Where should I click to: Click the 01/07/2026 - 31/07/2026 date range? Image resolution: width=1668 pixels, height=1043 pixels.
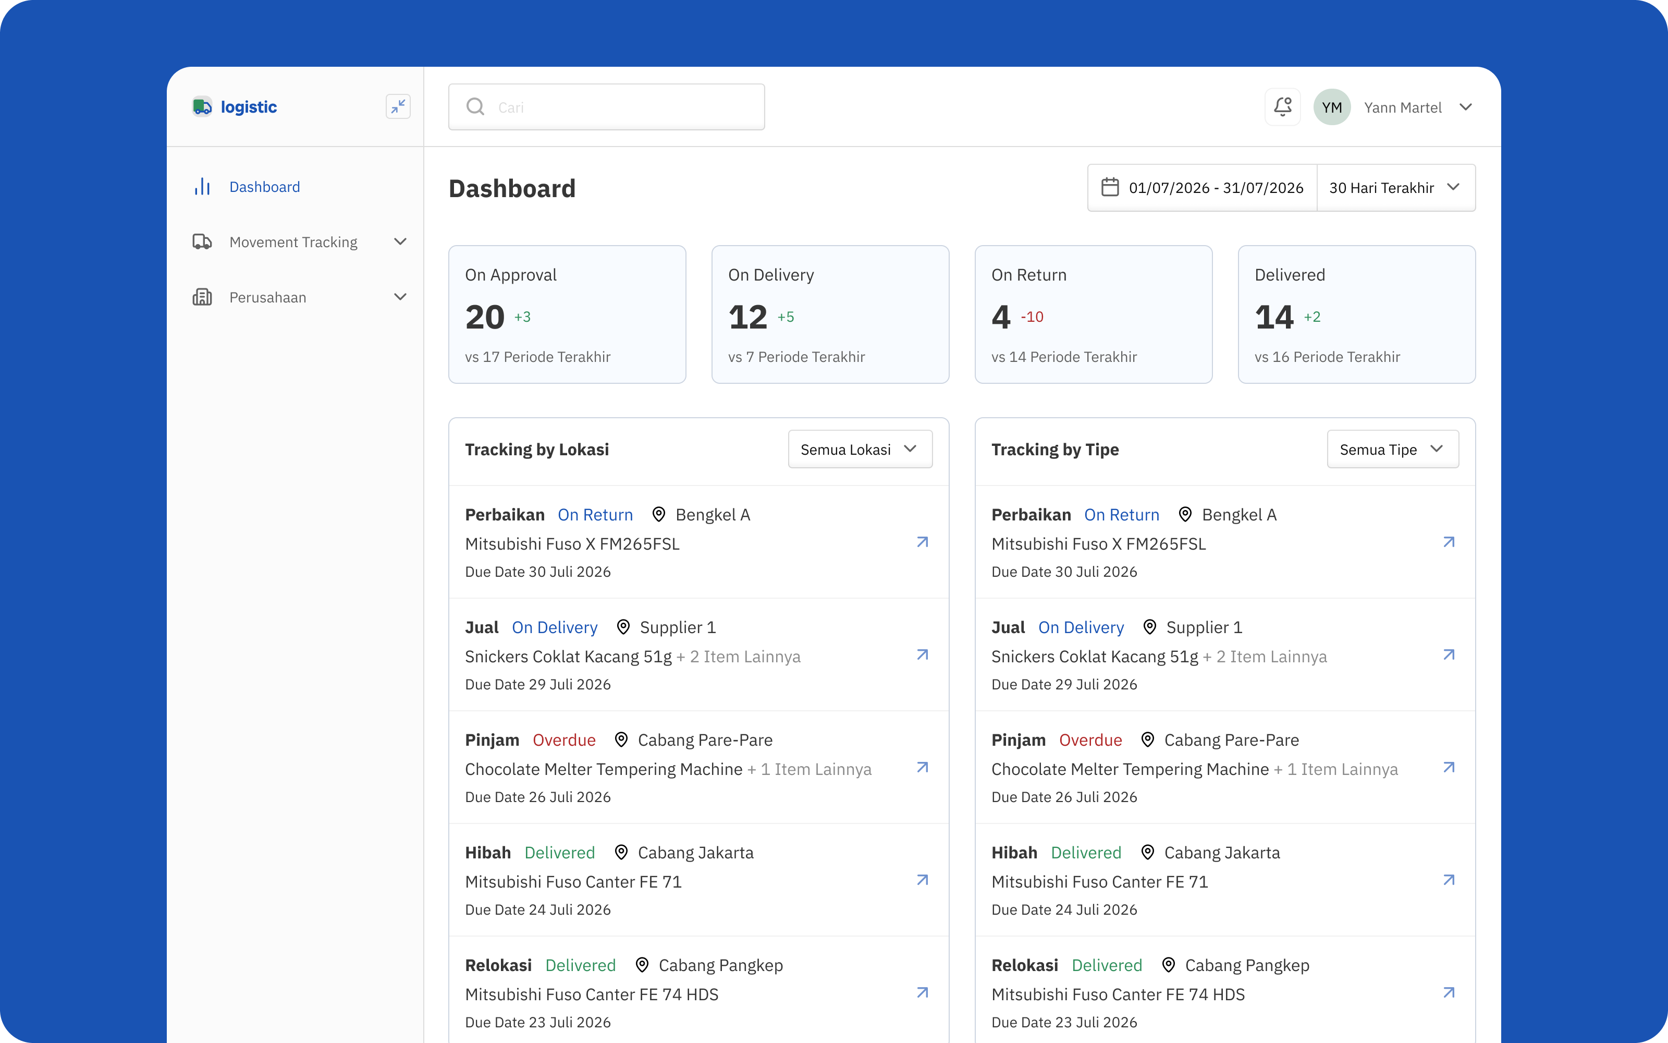coord(1216,188)
